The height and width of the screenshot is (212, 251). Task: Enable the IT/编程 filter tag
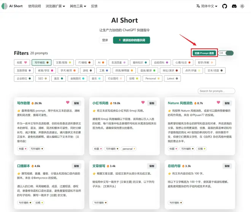84,62
